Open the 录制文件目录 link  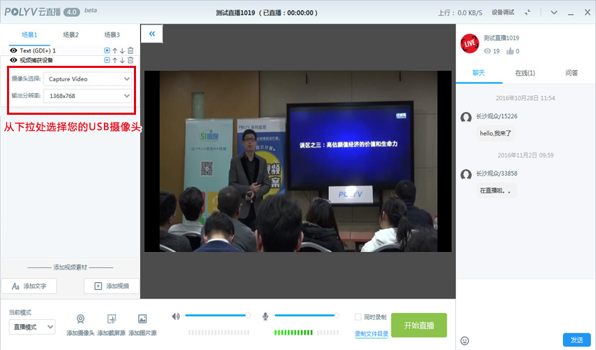pos(371,334)
